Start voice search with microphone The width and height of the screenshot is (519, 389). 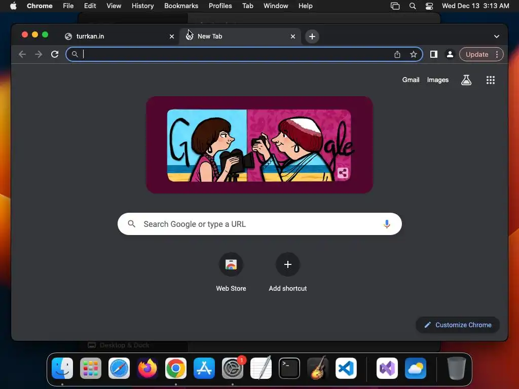pos(387,224)
